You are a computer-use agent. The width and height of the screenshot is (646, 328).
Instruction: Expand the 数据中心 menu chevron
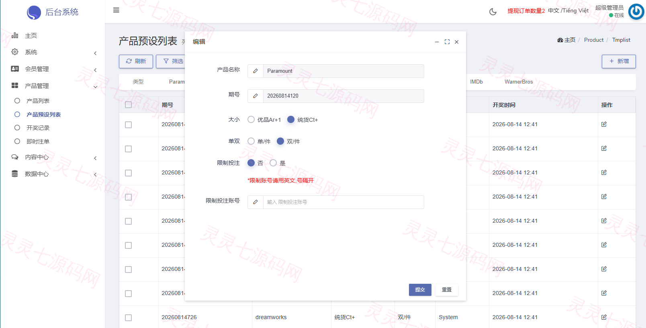[95, 174]
